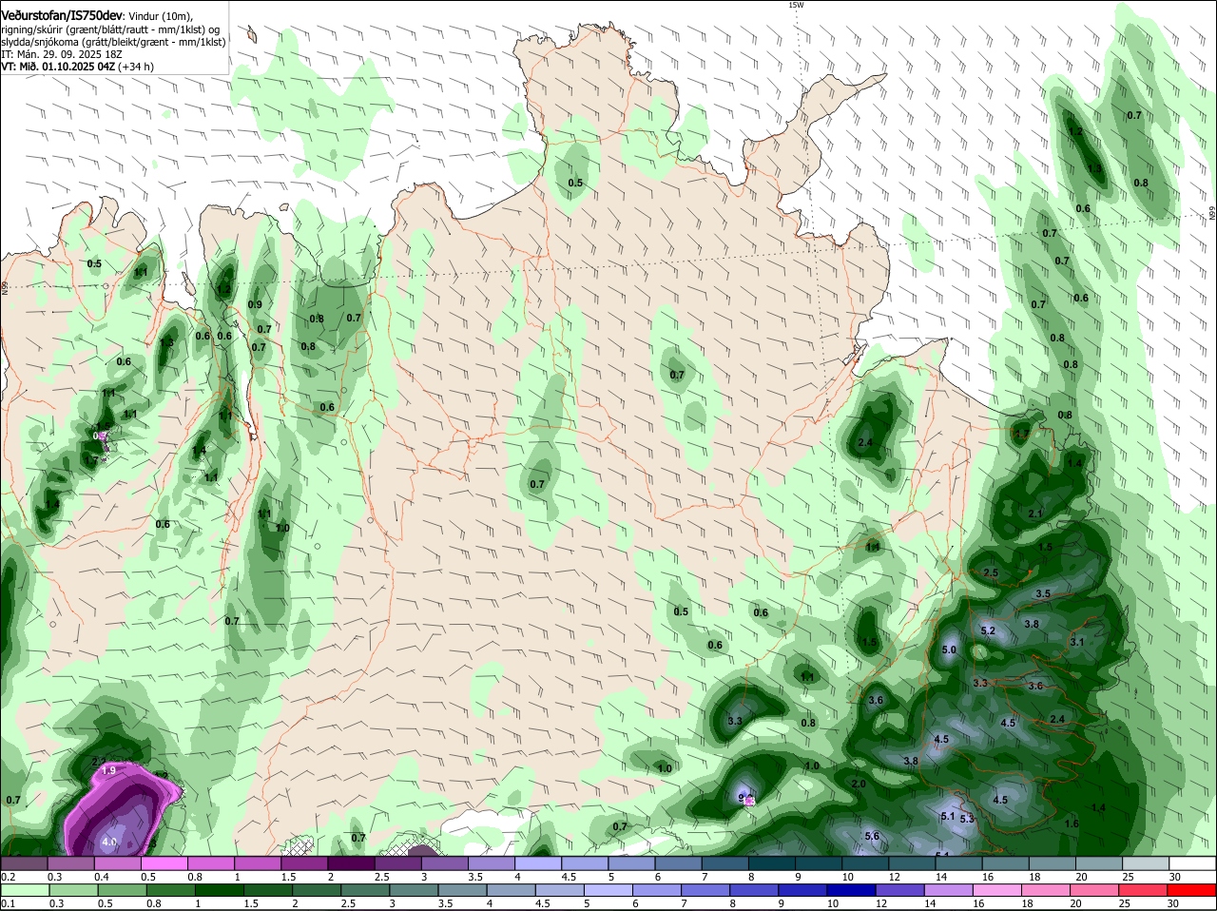Click the 5.2 precipitation value on the map

(x=987, y=630)
